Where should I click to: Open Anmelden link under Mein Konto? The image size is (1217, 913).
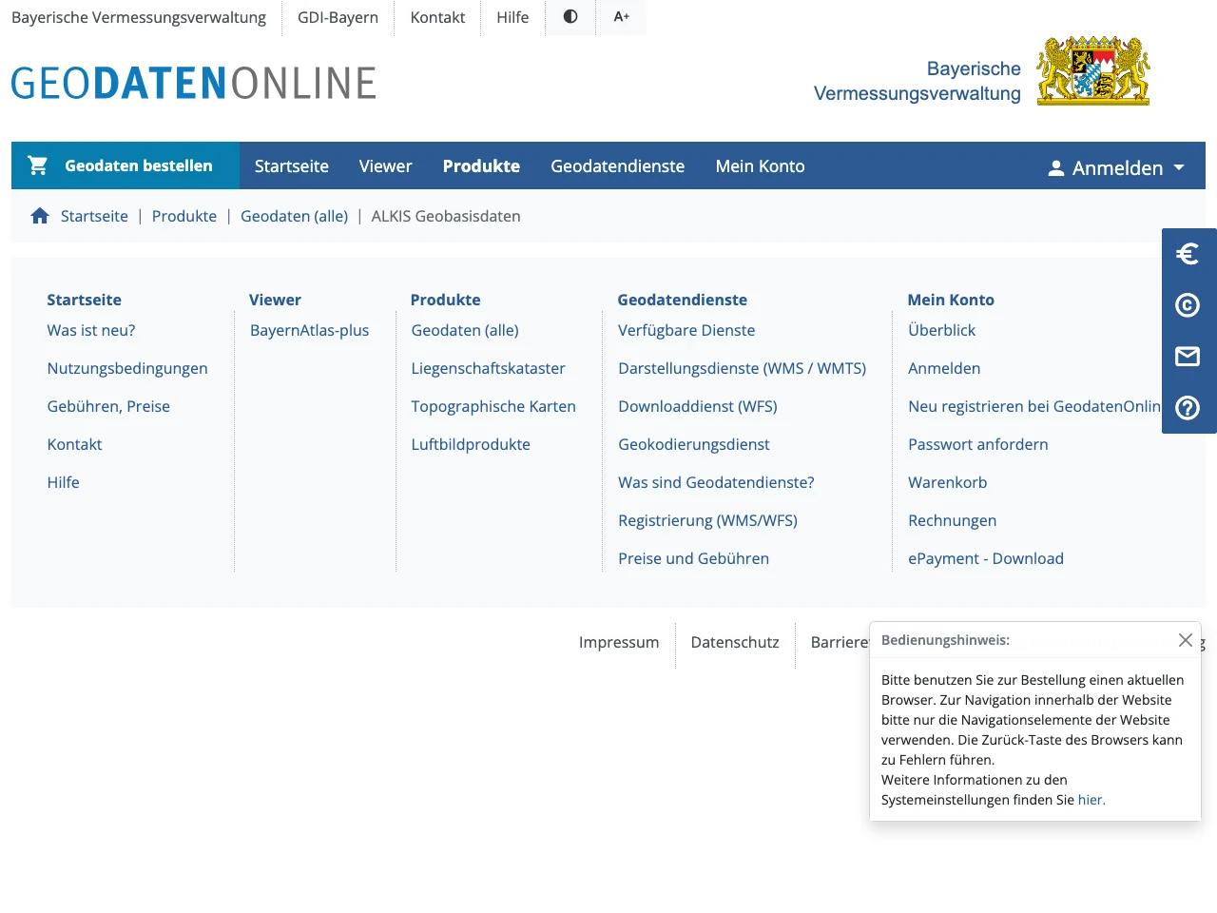(944, 368)
